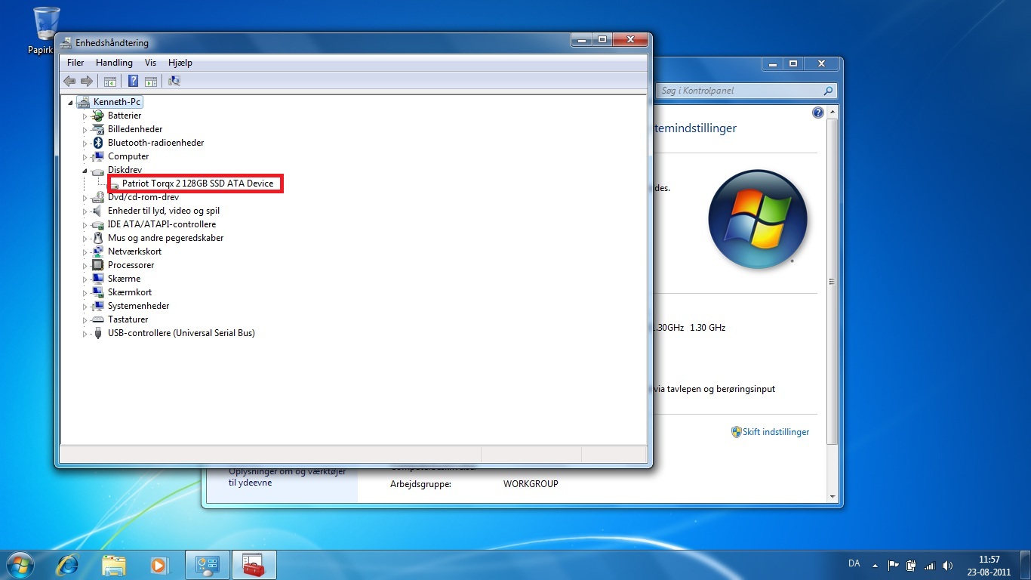Click the show/hide action pane icon

click(x=150, y=81)
